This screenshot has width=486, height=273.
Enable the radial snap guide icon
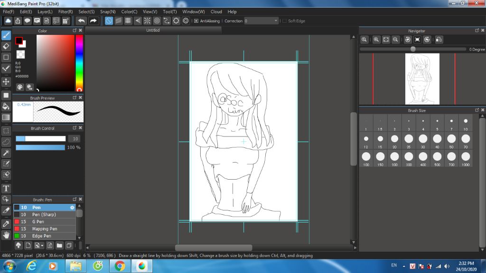click(147, 21)
